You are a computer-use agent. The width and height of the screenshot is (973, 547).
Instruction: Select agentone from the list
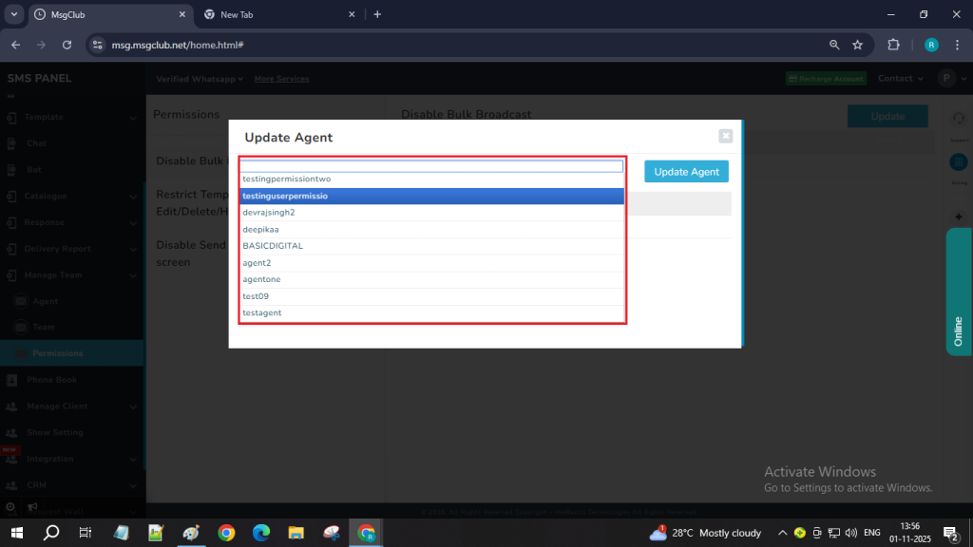coord(432,279)
